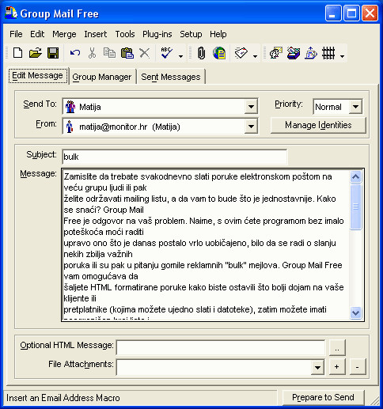Click the toolbar icon left of the send icon
This screenshot has width=383, height=409.
(294, 53)
